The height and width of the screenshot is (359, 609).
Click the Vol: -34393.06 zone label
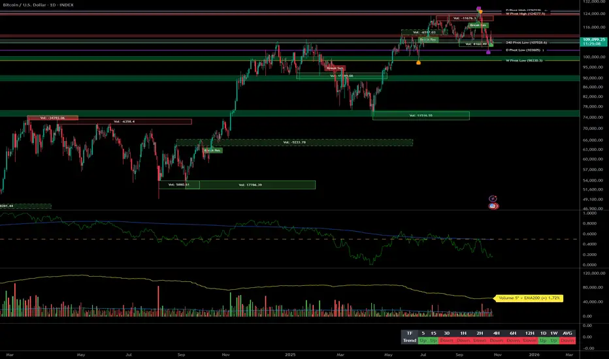52,117
